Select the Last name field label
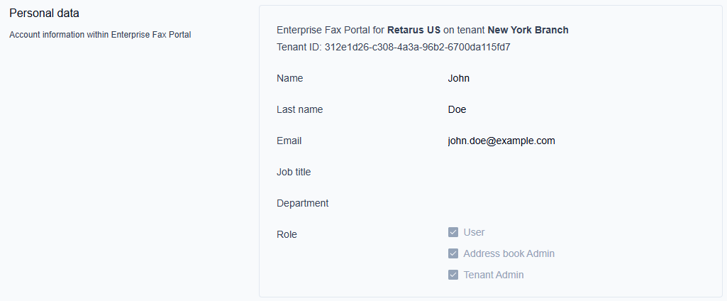The image size is (727, 301). (300, 109)
